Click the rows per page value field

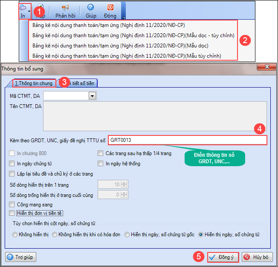point(110,185)
